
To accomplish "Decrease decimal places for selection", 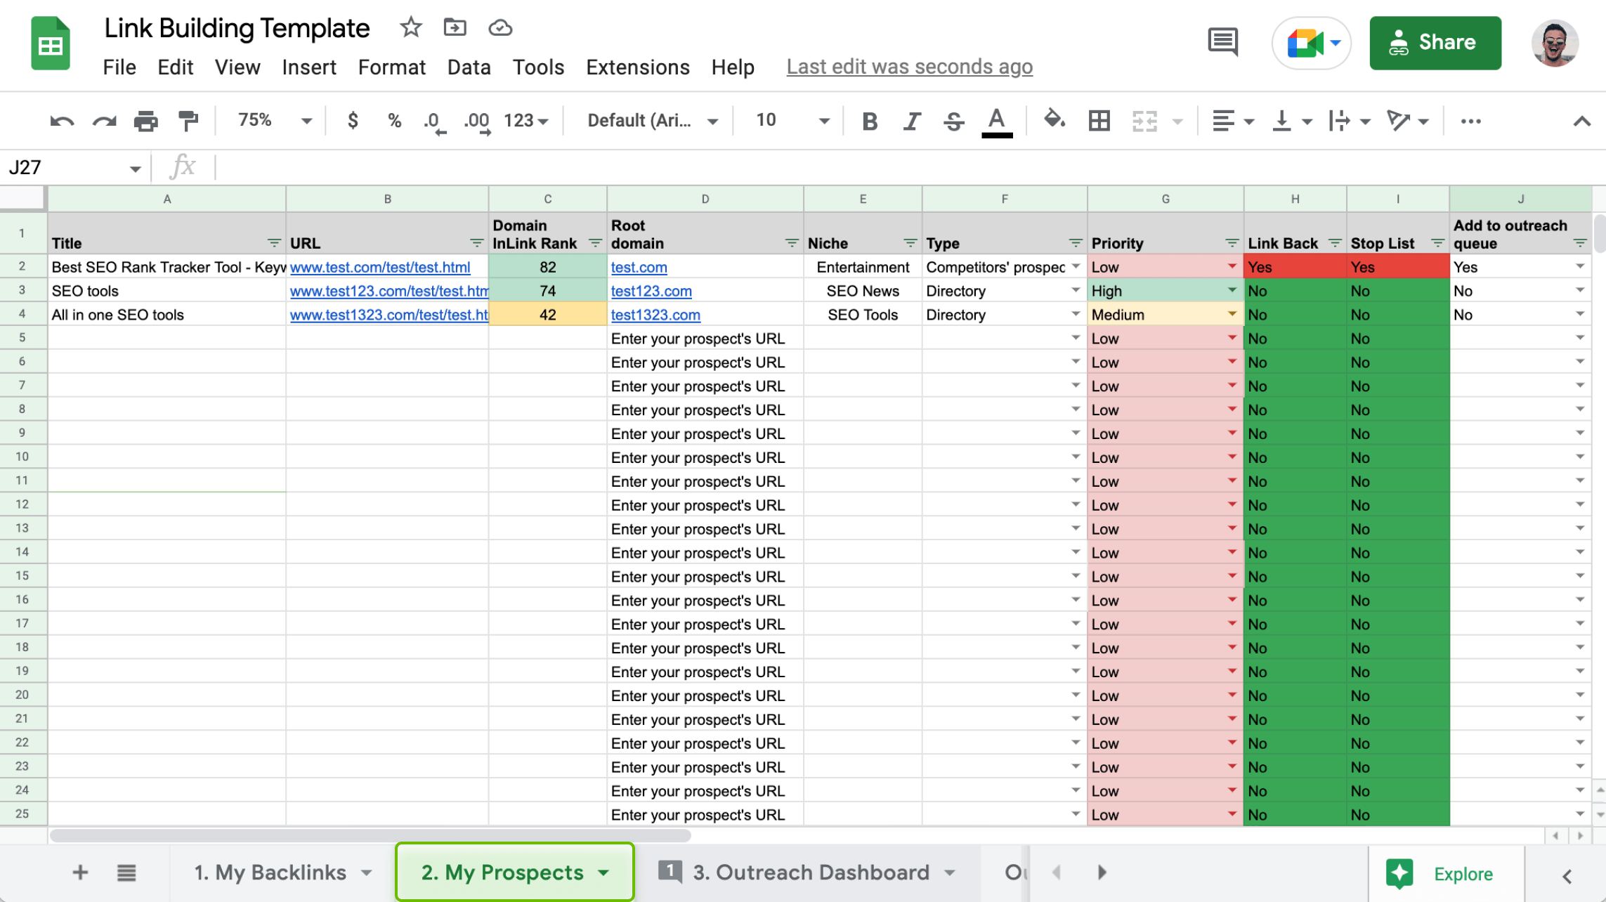I will pos(433,120).
